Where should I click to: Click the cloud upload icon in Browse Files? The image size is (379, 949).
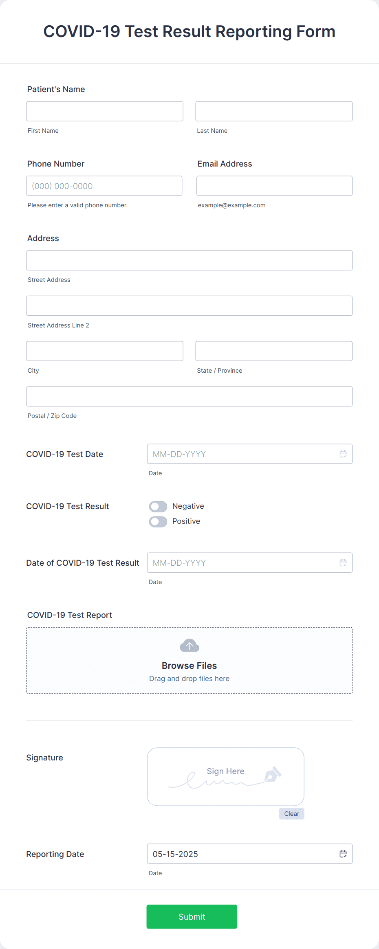point(189,645)
